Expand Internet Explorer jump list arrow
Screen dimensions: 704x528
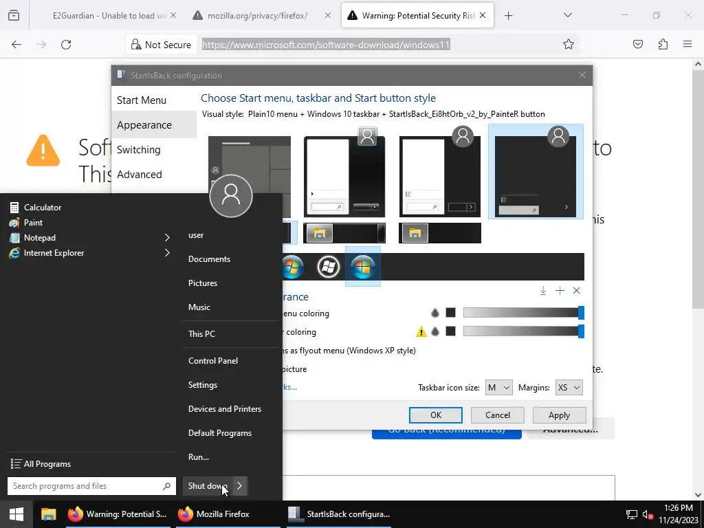(167, 253)
